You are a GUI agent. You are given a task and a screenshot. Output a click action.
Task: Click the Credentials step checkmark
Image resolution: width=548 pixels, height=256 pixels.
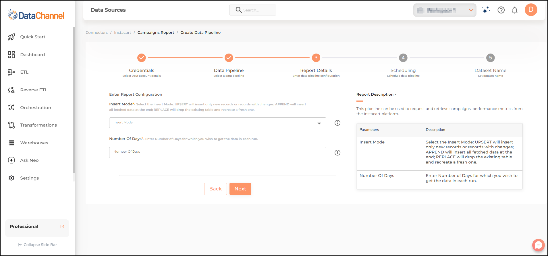(x=142, y=58)
